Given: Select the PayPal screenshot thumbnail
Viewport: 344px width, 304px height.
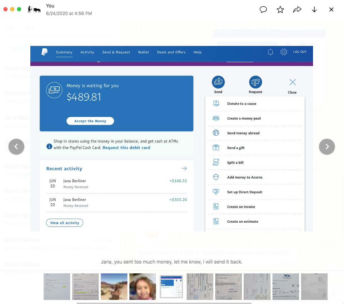Looking at the screenshot, I should coord(171,286).
